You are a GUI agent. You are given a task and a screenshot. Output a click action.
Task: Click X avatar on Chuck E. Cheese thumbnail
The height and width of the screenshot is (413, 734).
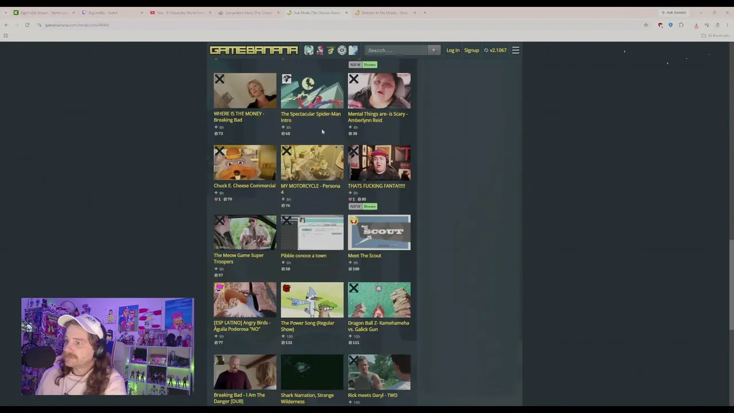(220, 151)
